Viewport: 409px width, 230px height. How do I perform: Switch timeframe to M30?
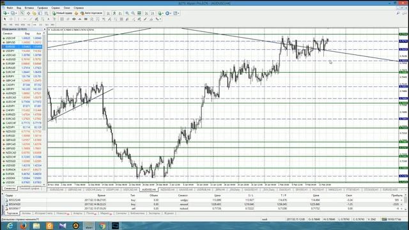click(x=23, y=25)
